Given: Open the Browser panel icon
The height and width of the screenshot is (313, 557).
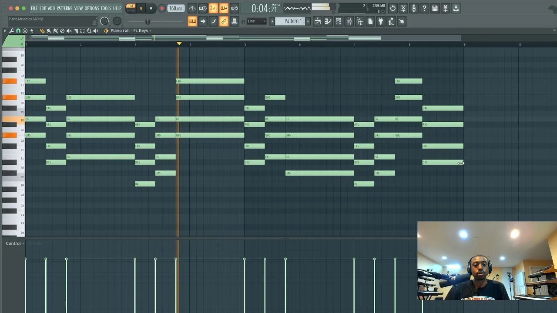Looking at the screenshot, I should (x=359, y=21).
